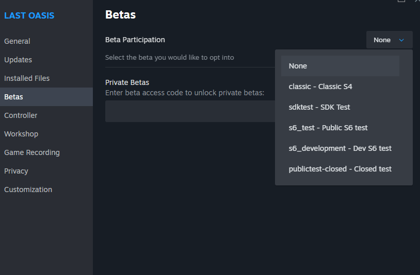Select publictest-closed - Closed test option

pyautogui.click(x=340, y=169)
